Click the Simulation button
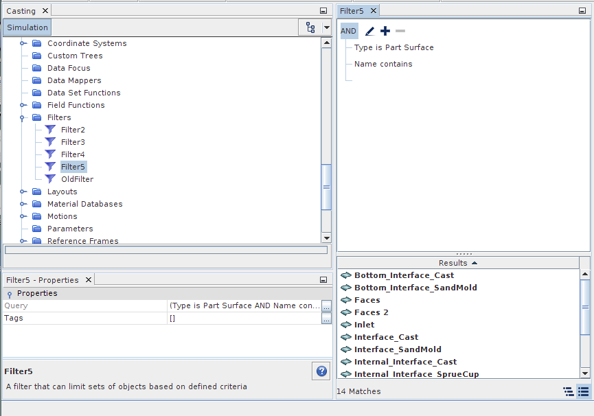Image resolution: width=594 pixels, height=416 pixels. click(27, 27)
